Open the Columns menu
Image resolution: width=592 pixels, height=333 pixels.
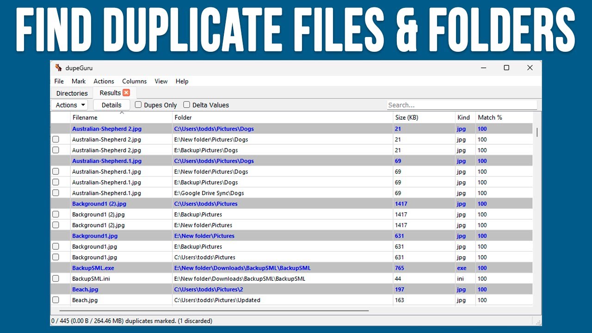click(x=134, y=81)
